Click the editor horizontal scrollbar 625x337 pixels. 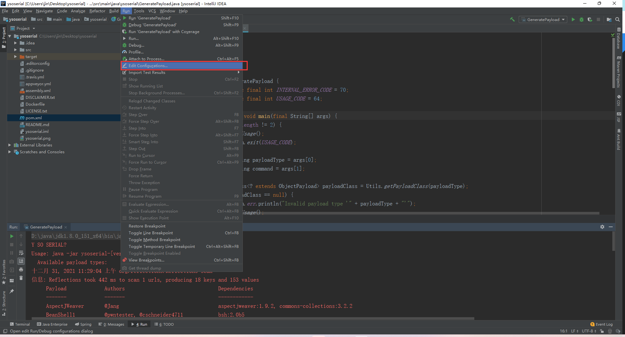click(x=421, y=213)
